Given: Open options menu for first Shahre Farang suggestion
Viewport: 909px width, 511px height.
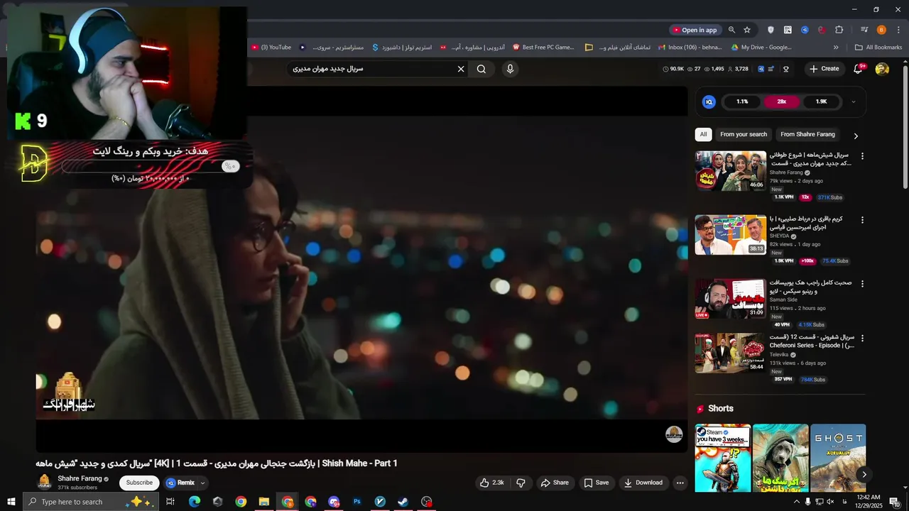Looking at the screenshot, I should pos(863,156).
